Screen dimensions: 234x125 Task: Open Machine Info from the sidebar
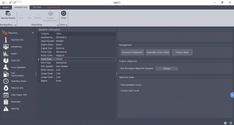click(6, 40)
